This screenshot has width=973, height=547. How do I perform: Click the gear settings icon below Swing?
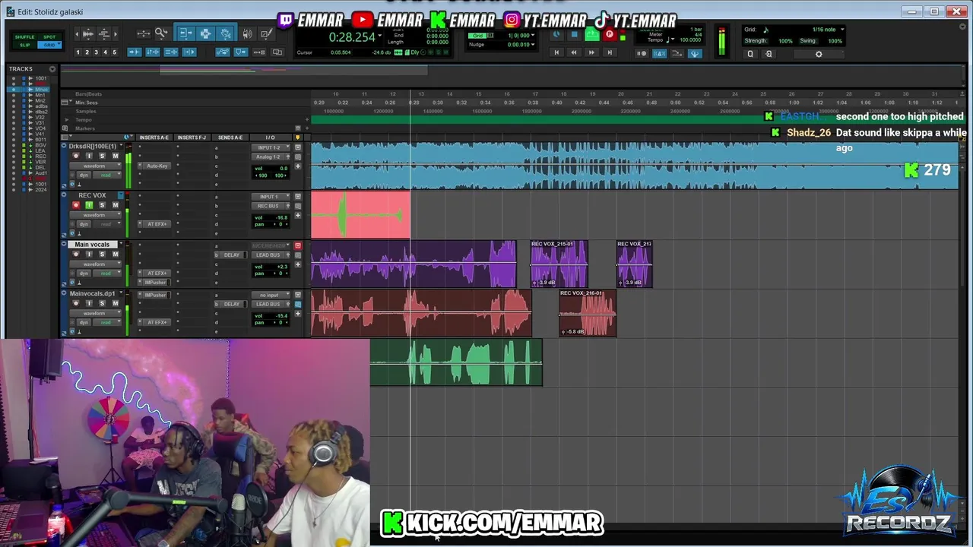[819, 54]
